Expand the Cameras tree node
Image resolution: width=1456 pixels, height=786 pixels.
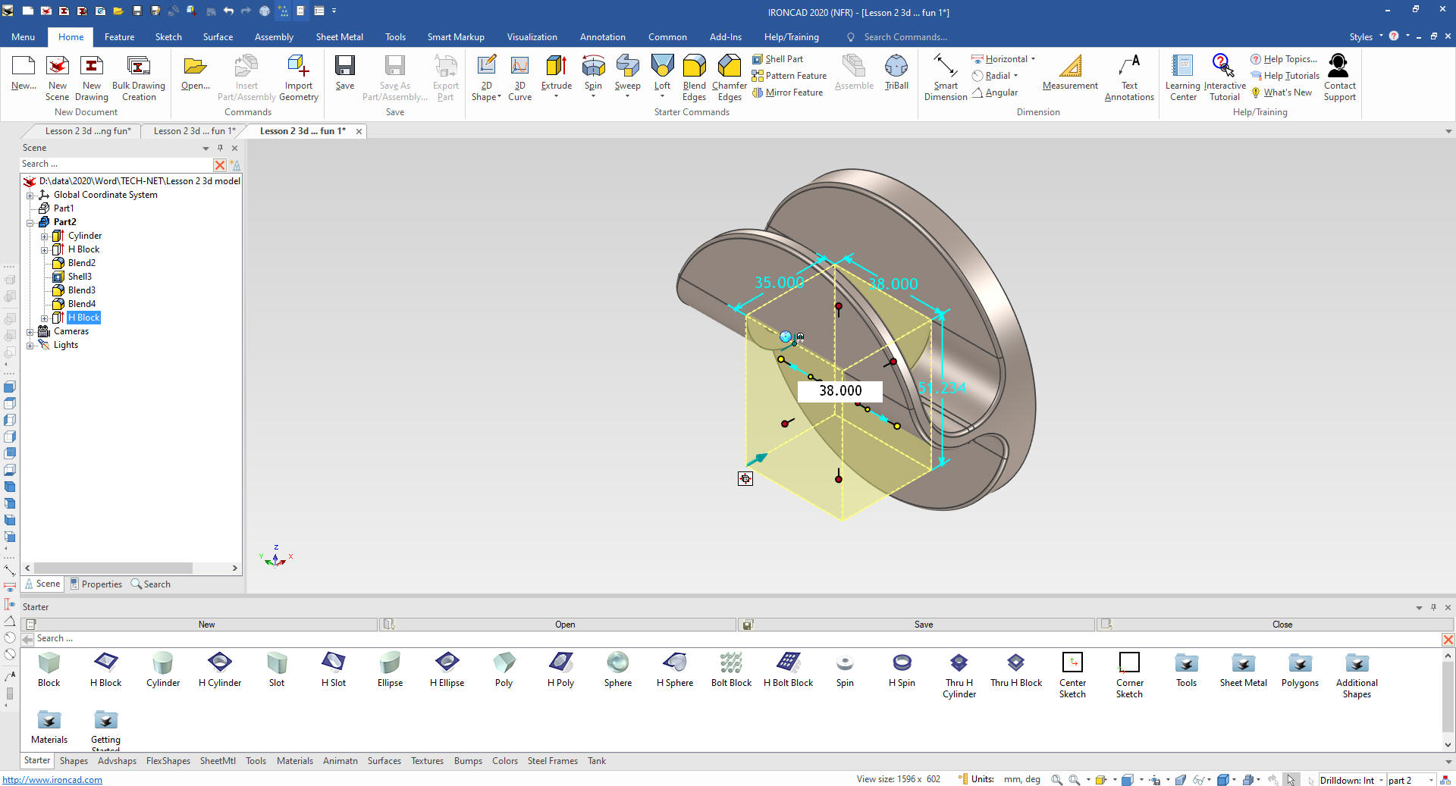(30, 332)
